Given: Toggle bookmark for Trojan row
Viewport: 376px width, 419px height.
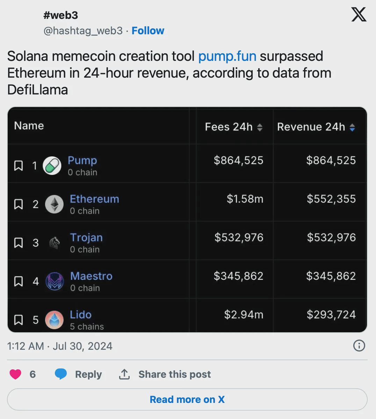Looking at the screenshot, I should point(19,243).
